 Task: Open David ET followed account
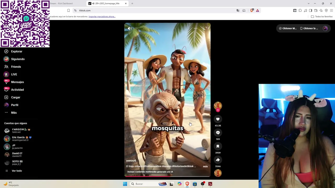pos(14,155)
